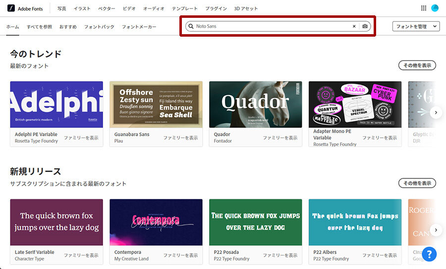Click ファミリーを表示 for Guanabara Sans
Image resolution: width=446 pixels, height=269 pixels.
click(x=180, y=138)
